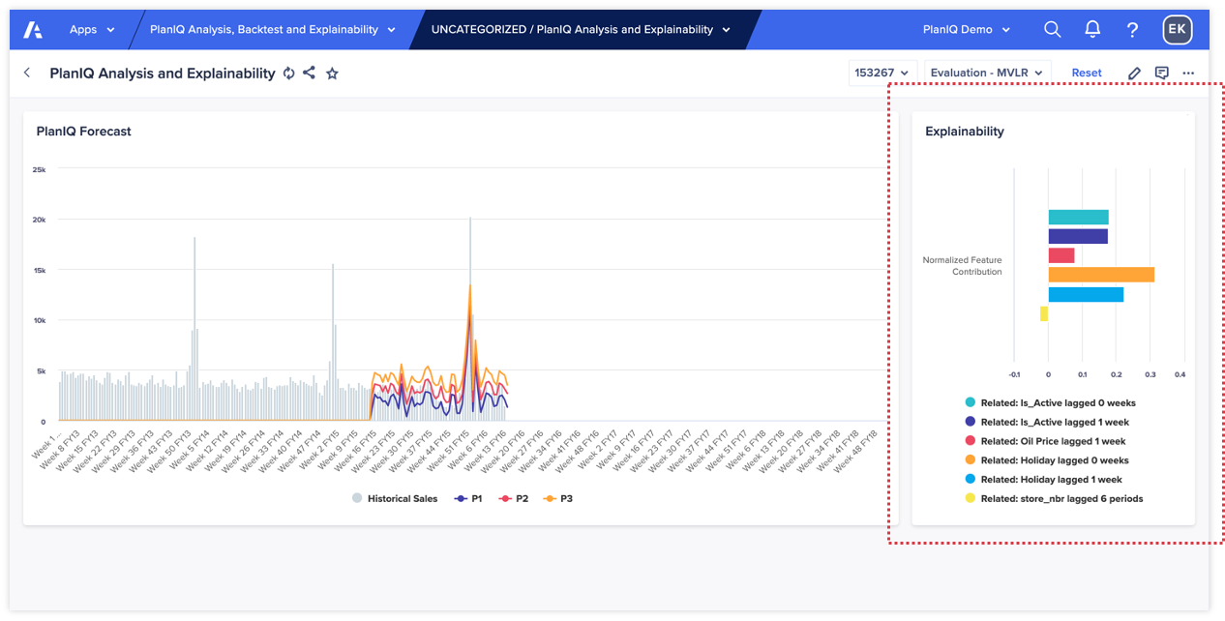
Task: Toggle the P3 series legend entry
Action: coord(558,499)
